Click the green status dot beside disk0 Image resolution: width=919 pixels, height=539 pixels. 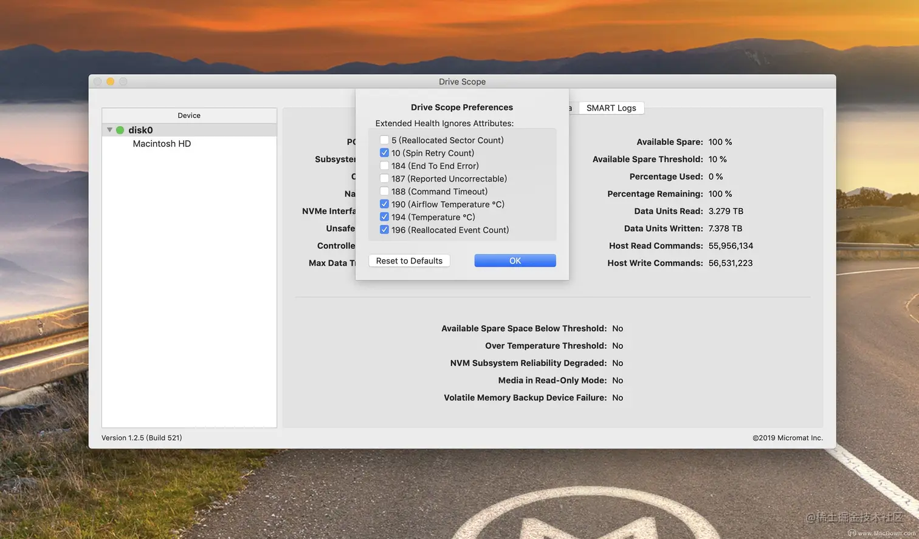tap(120, 130)
